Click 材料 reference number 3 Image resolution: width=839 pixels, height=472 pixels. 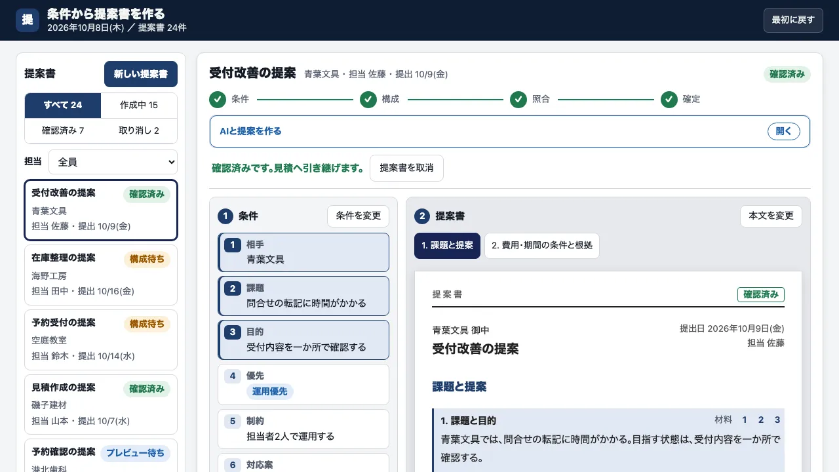point(777,420)
